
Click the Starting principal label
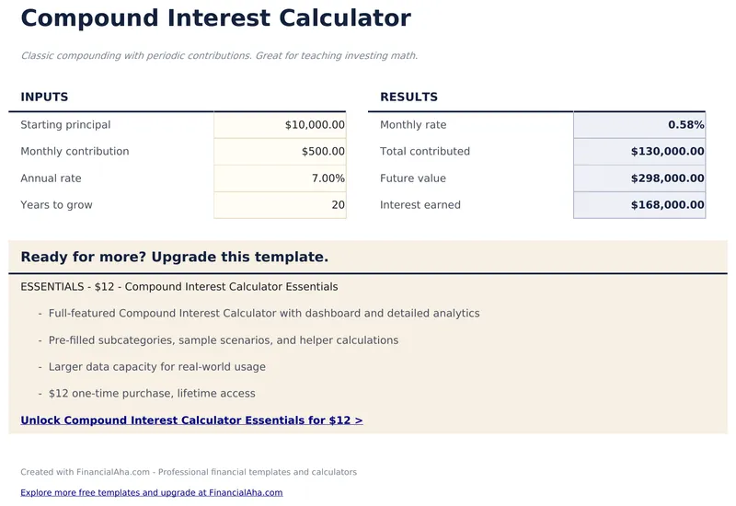pos(65,125)
